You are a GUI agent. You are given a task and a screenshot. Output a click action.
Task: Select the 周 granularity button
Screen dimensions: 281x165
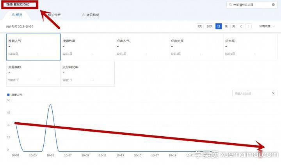coord(226,26)
